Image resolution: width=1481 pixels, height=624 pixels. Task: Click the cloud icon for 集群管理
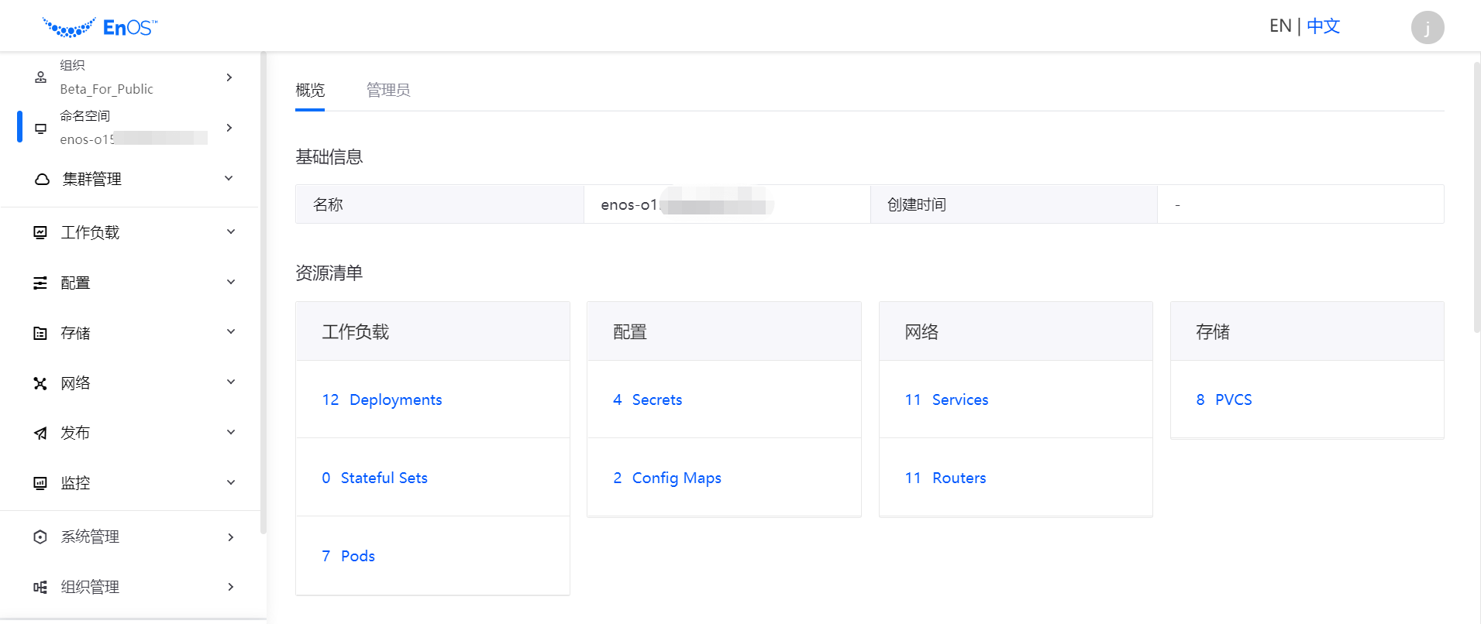(x=42, y=180)
